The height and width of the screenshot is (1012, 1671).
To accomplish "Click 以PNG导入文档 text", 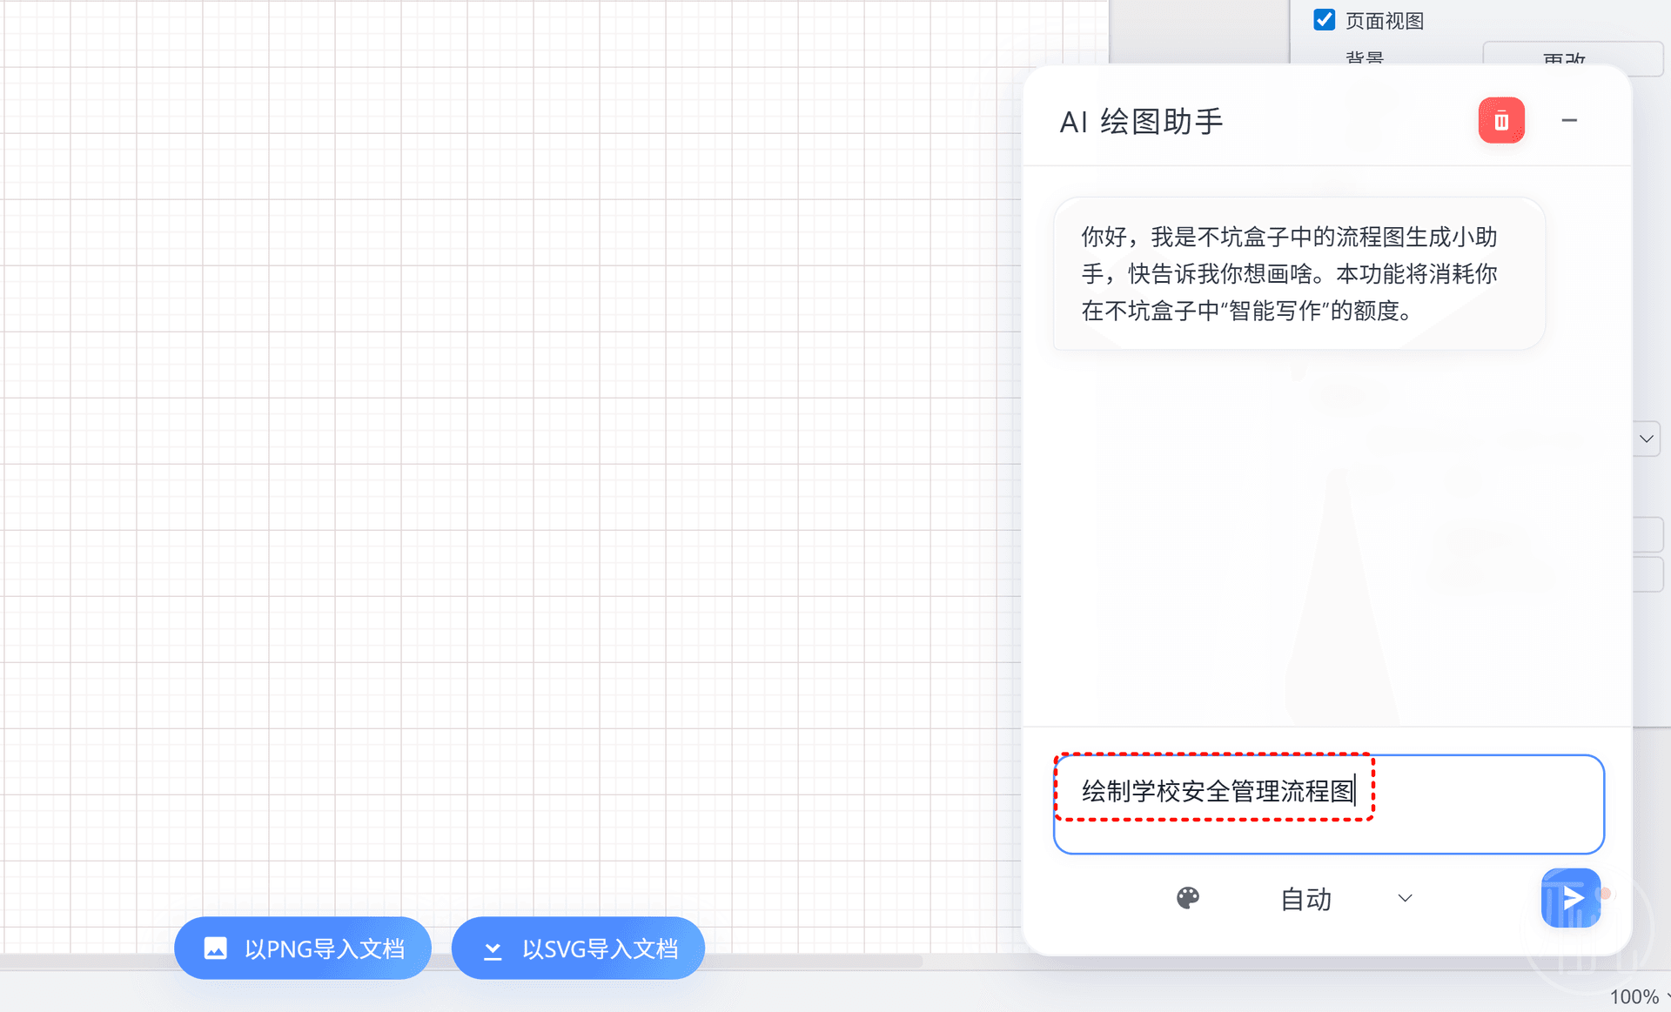I will point(325,948).
